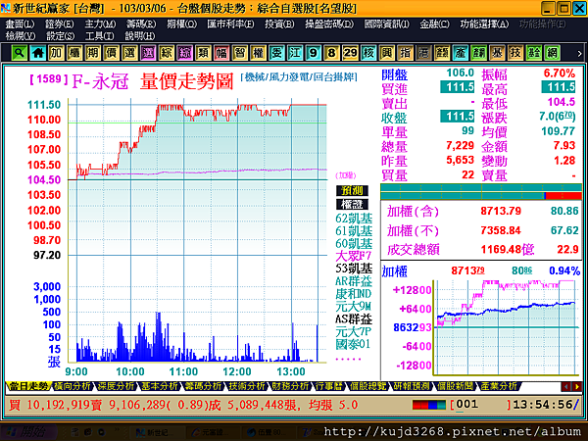
Task: Switch to the 財務分析 tab
Action: [x=291, y=386]
